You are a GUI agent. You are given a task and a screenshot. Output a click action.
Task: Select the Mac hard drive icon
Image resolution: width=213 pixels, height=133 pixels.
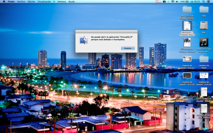[204, 26]
